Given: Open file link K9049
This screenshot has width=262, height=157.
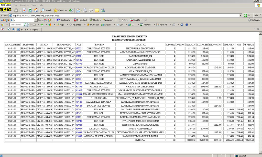Looking at the screenshot, I should point(79,68).
